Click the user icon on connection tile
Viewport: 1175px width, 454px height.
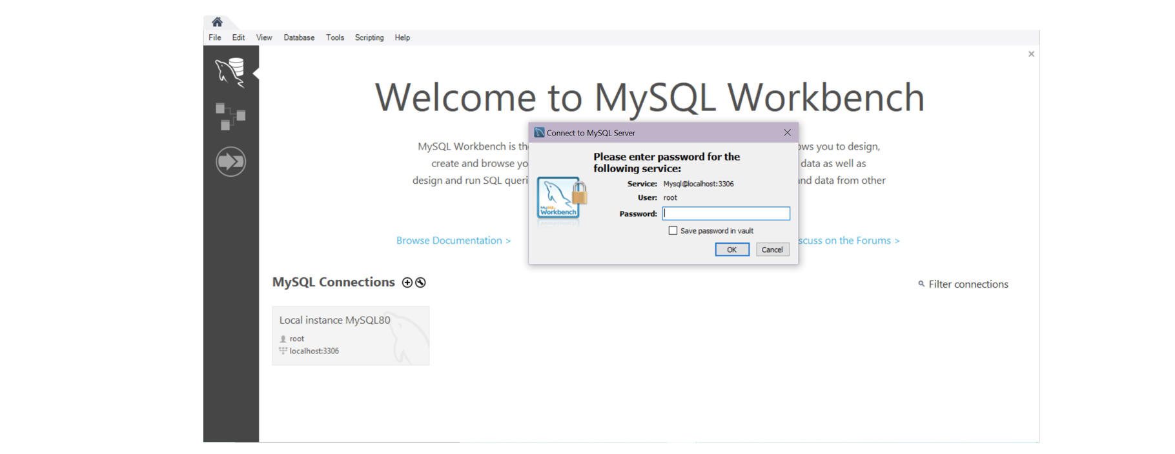(x=283, y=339)
